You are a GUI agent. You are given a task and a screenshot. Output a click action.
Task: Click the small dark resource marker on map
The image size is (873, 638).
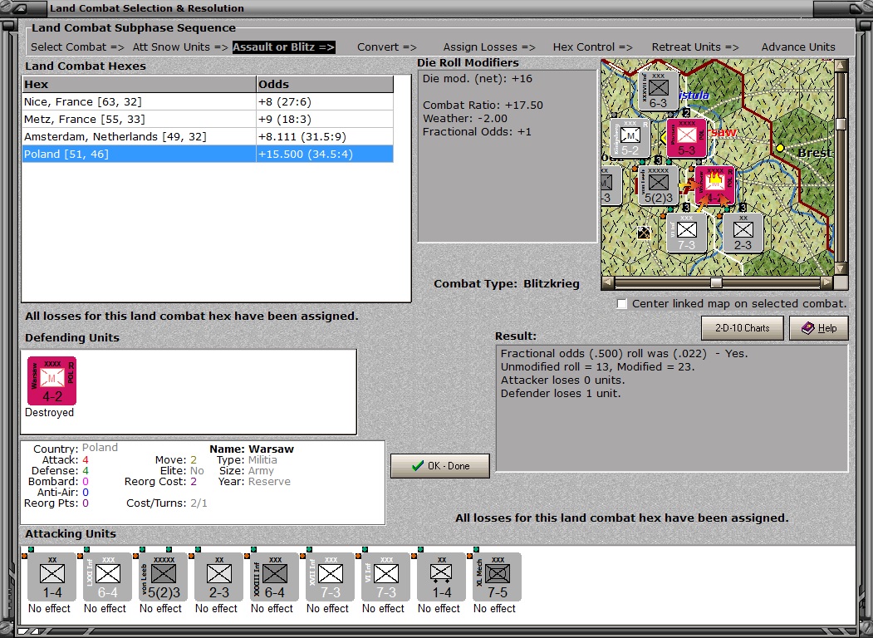tap(644, 233)
